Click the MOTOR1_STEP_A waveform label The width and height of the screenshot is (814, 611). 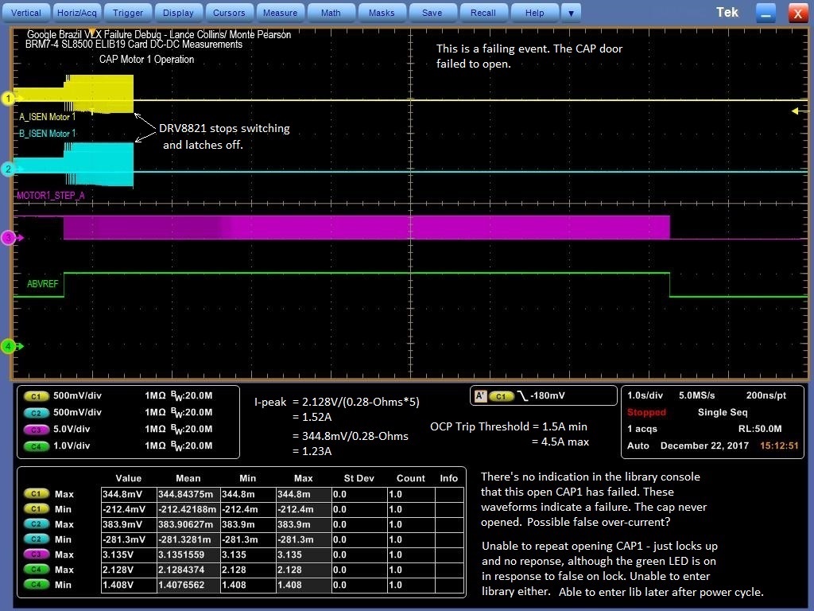[x=50, y=196]
